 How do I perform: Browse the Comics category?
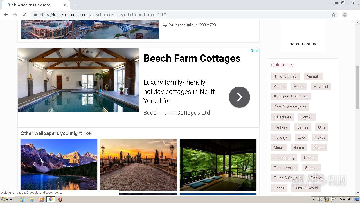coord(307,117)
